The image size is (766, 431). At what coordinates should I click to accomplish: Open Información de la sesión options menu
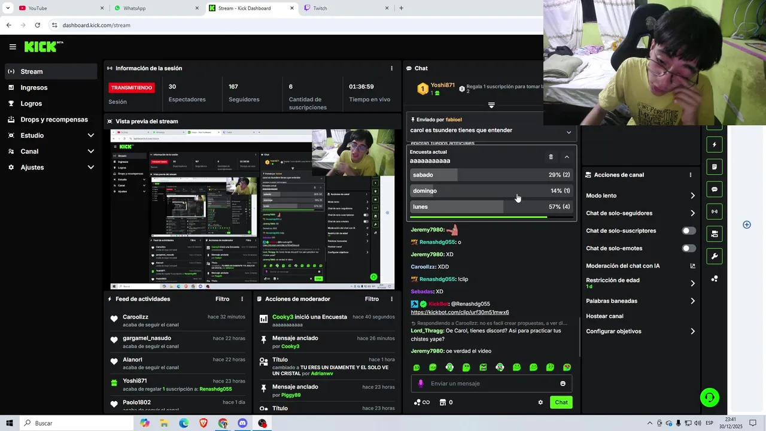392,68
